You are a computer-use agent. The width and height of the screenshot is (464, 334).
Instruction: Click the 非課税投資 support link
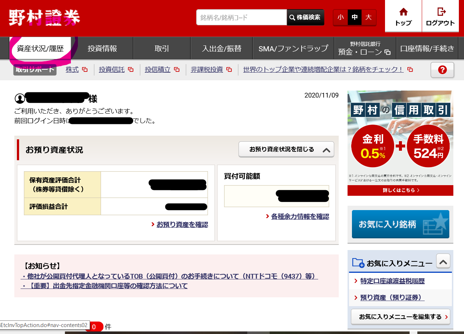pyautogui.click(x=207, y=69)
